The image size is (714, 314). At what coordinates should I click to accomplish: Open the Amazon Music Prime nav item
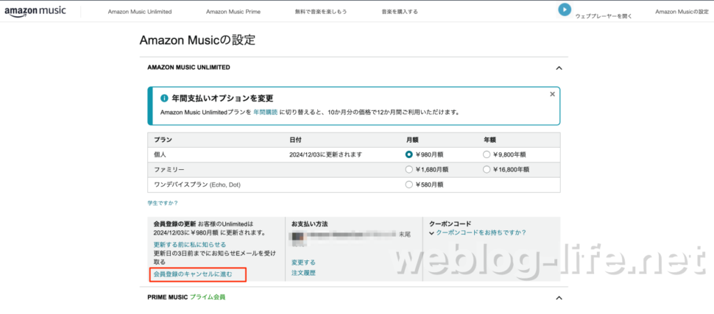(233, 12)
